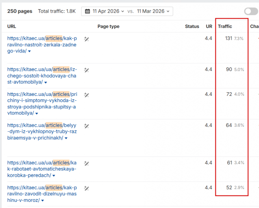Image resolution: width=259 pixels, height=208 pixels.
Task: Open the kak-pravilno-zavodit-dizelnuyu link
Action: pyautogui.click(x=42, y=194)
